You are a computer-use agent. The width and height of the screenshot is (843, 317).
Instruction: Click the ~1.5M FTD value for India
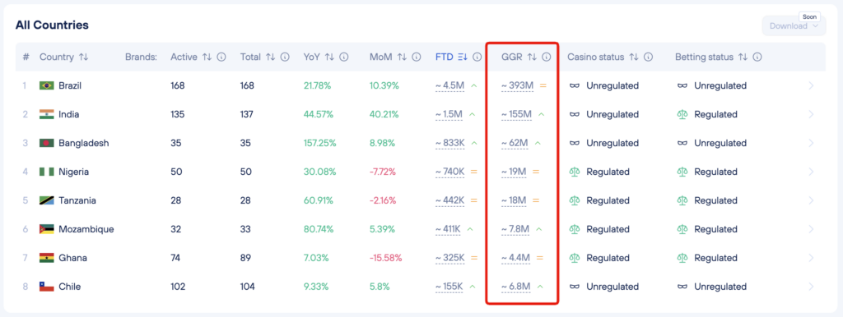click(449, 114)
